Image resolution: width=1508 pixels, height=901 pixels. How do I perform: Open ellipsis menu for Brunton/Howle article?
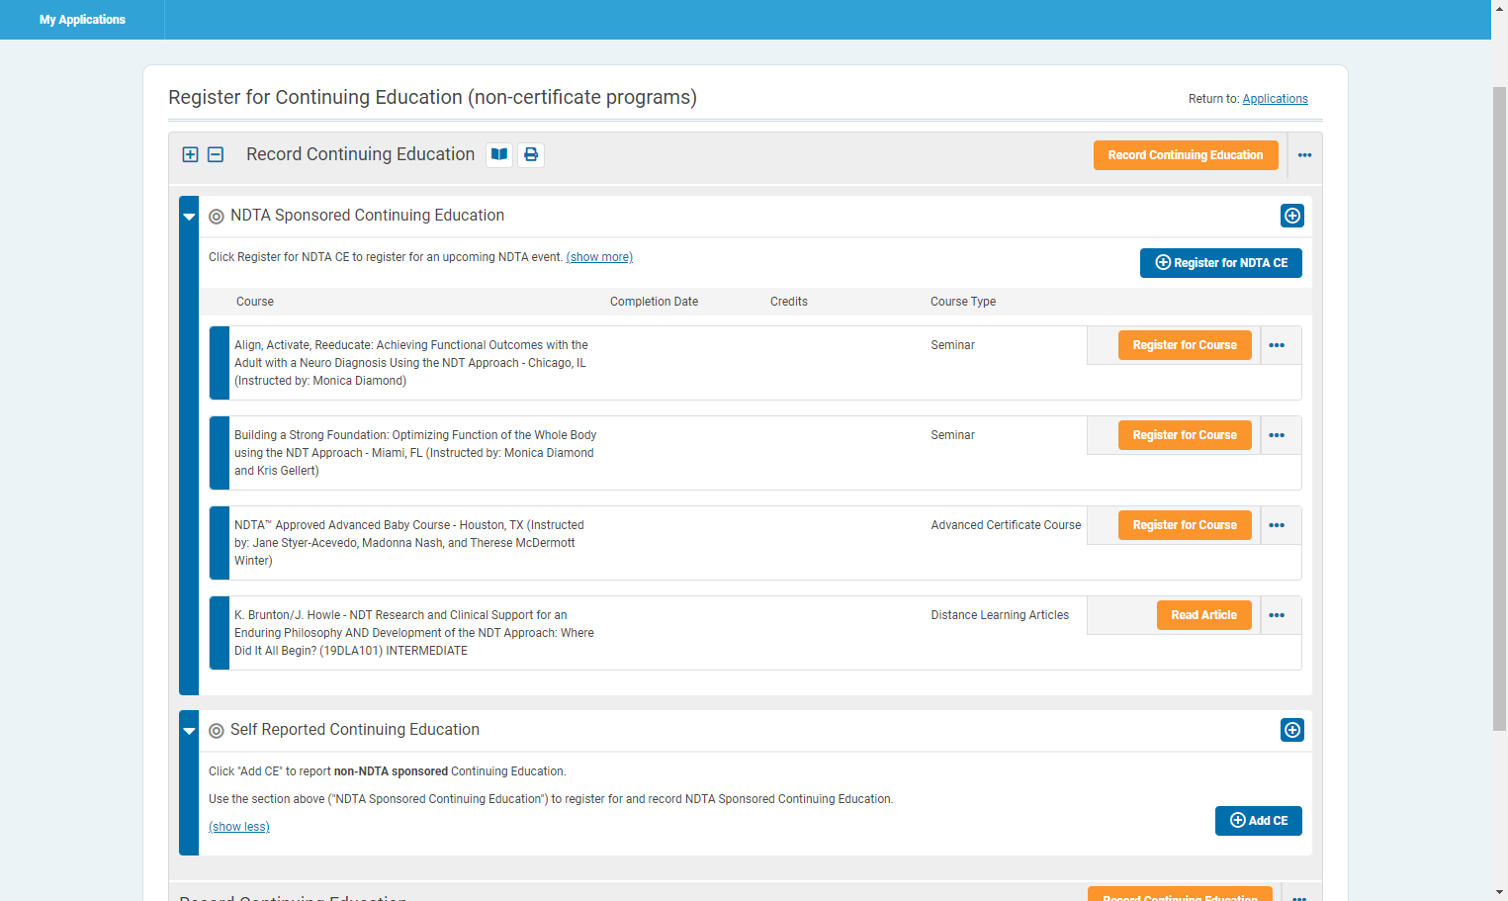[1277, 615]
